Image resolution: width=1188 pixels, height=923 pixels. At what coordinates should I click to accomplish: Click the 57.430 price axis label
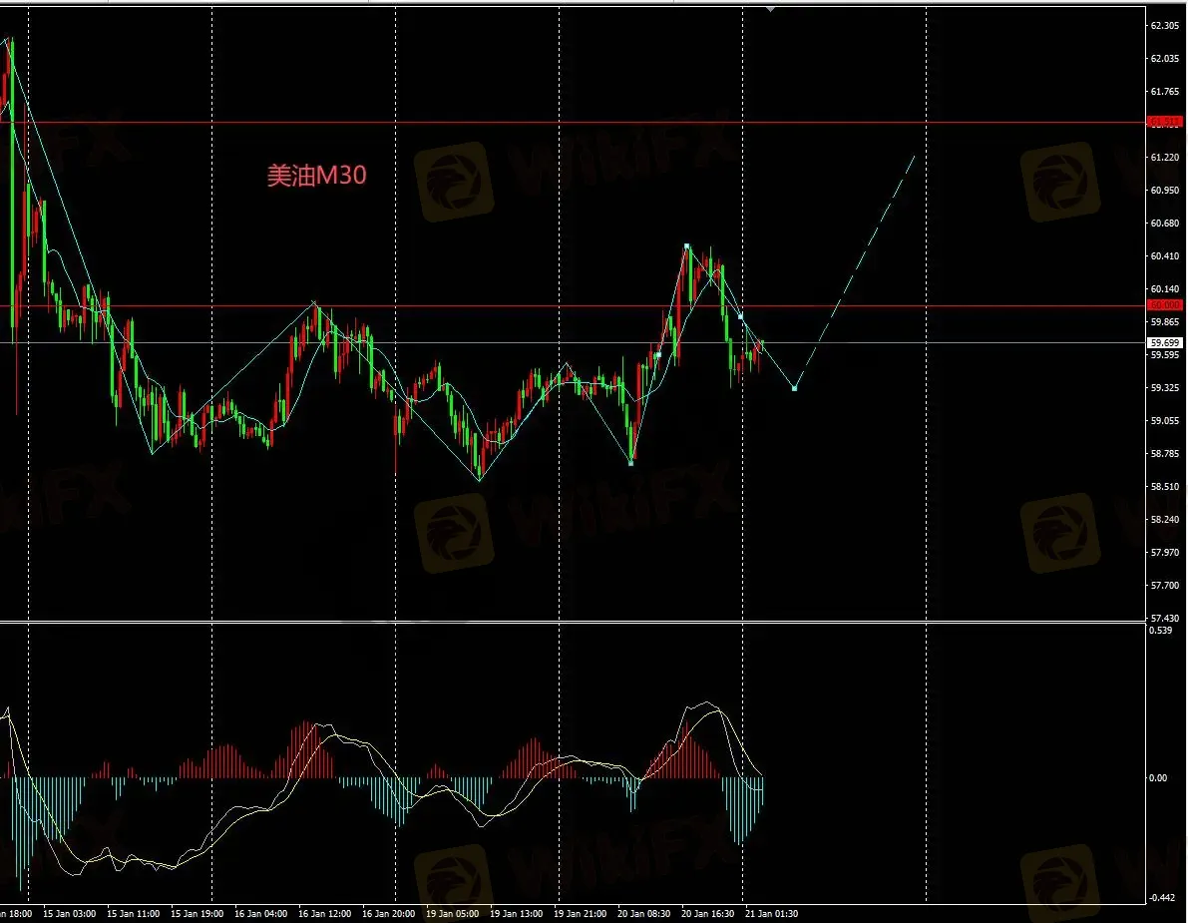(1164, 619)
